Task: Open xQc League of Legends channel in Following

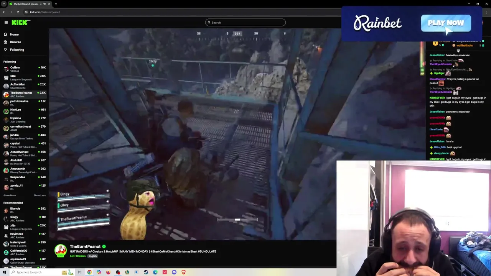Action: 24,78
